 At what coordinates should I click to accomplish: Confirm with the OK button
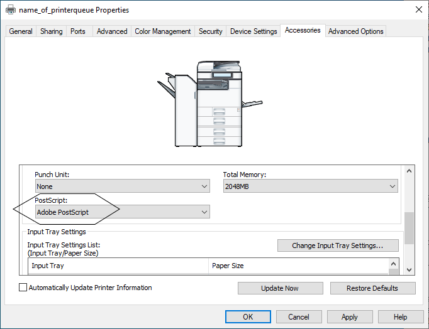coord(248,317)
